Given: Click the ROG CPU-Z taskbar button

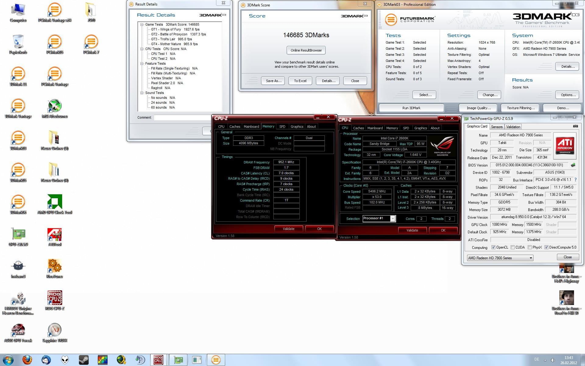Looking at the screenshot, I should tap(158, 360).
